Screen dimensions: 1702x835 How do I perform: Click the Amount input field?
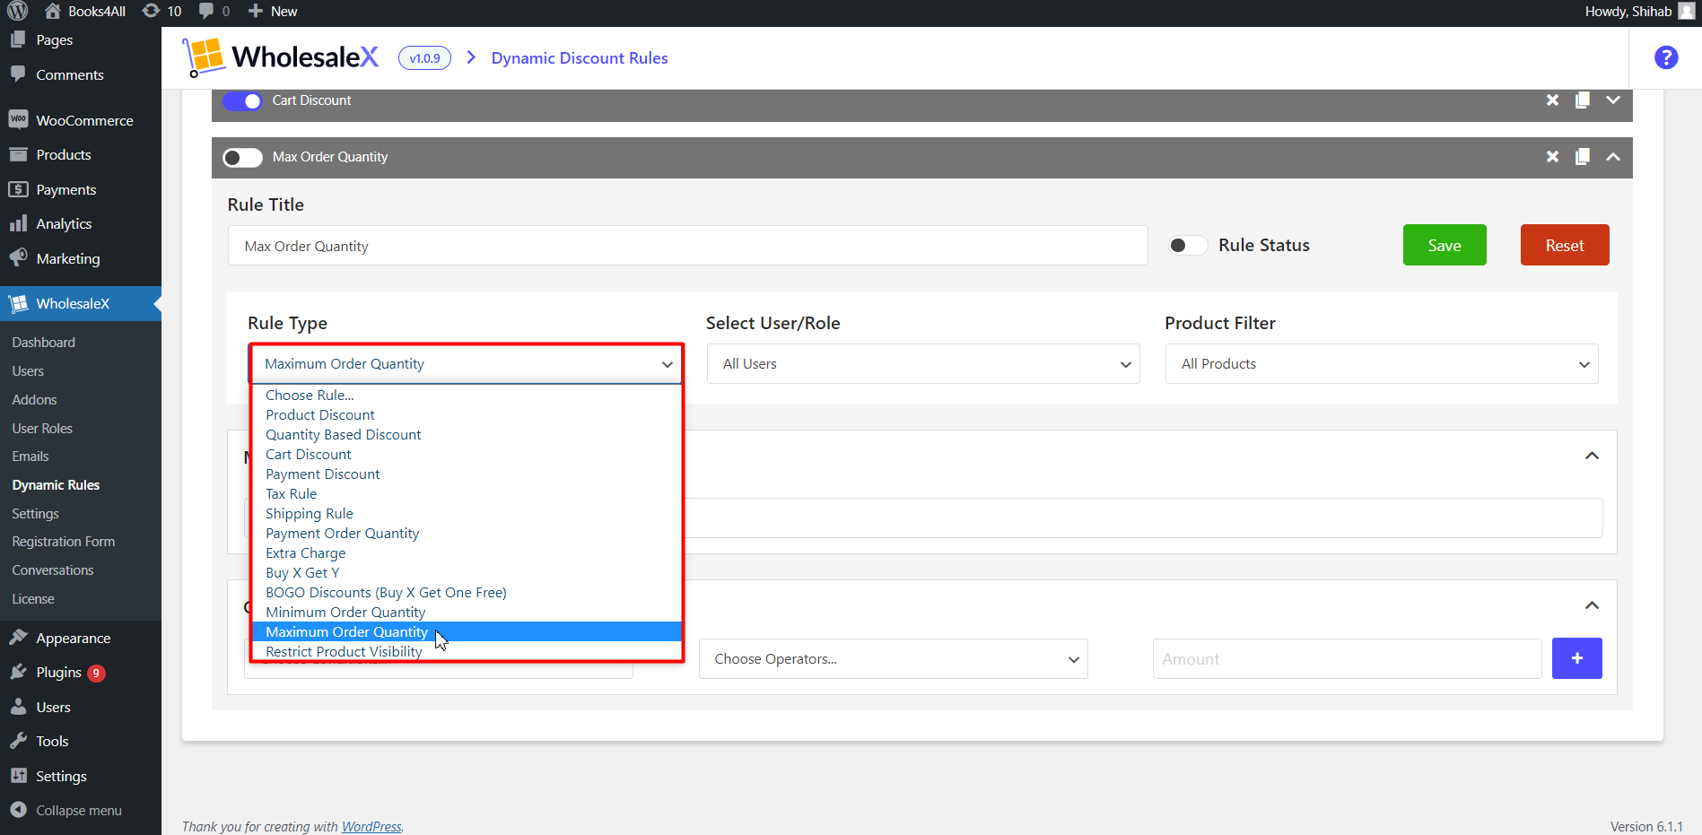click(x=1347, y=659)
